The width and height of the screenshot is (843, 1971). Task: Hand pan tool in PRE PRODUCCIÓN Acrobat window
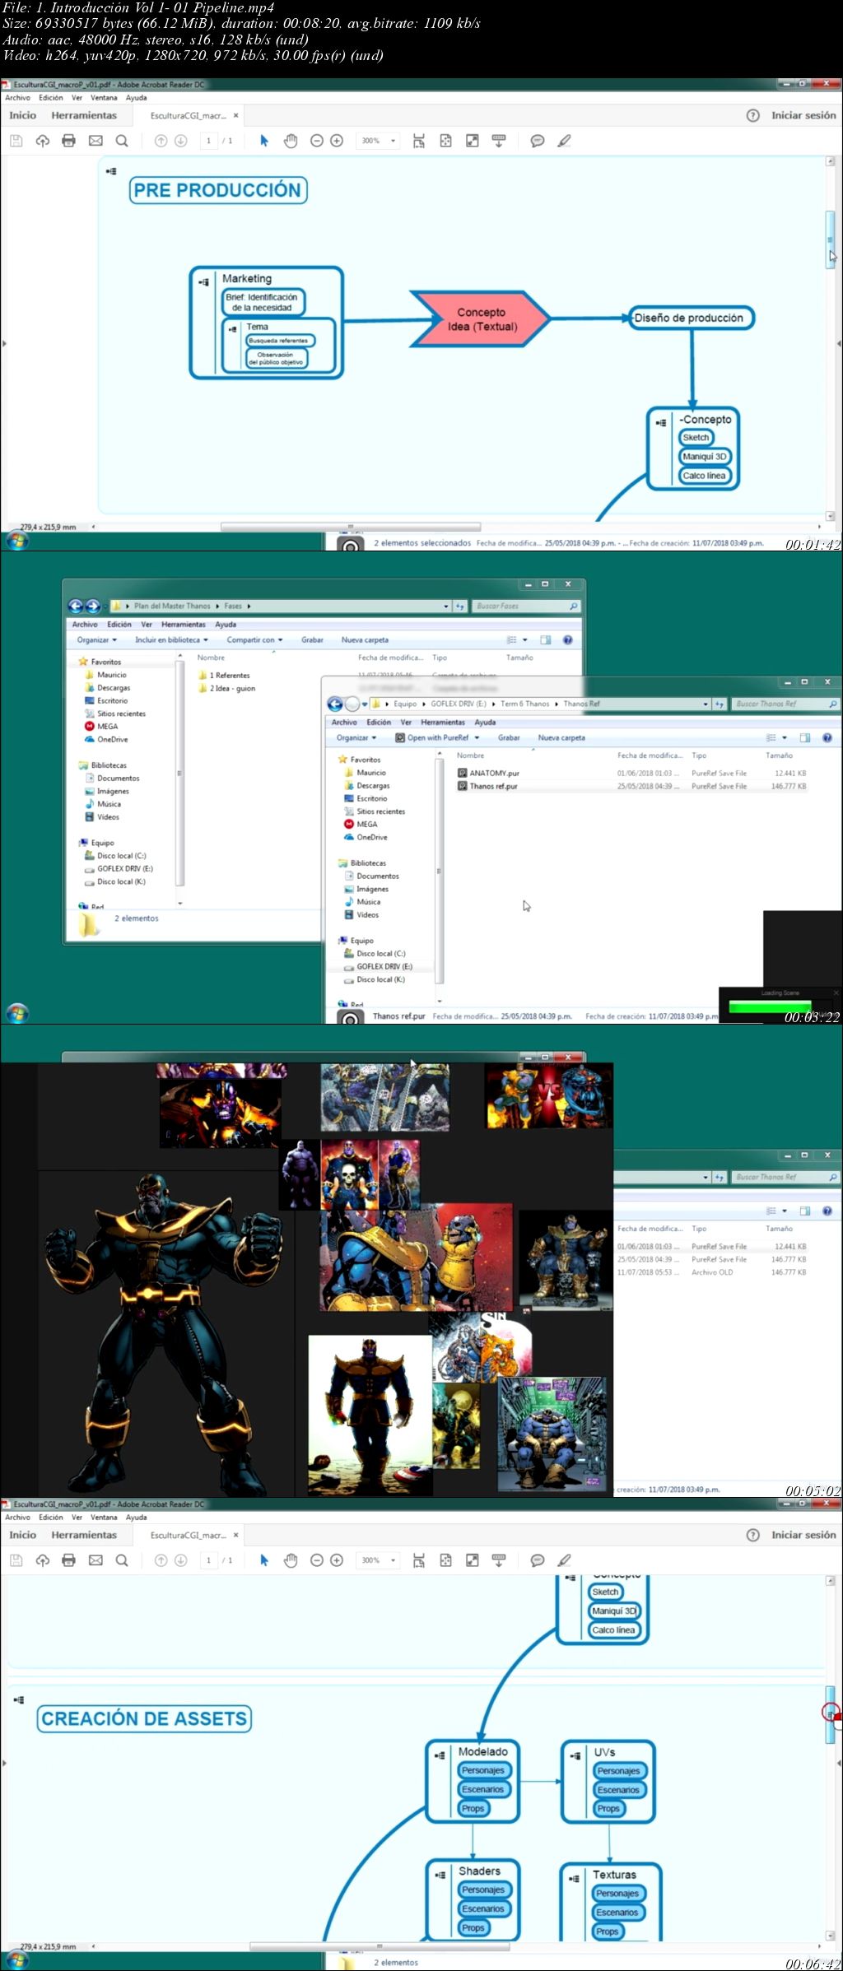(x=291, y=141)
